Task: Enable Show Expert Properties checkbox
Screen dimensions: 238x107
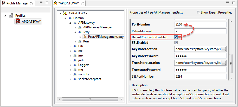Action: (x=198, y=12)
